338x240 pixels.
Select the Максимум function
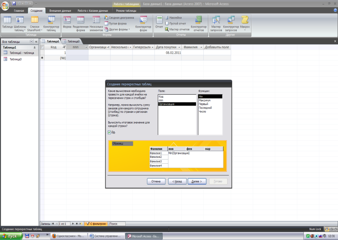[210, 100]
